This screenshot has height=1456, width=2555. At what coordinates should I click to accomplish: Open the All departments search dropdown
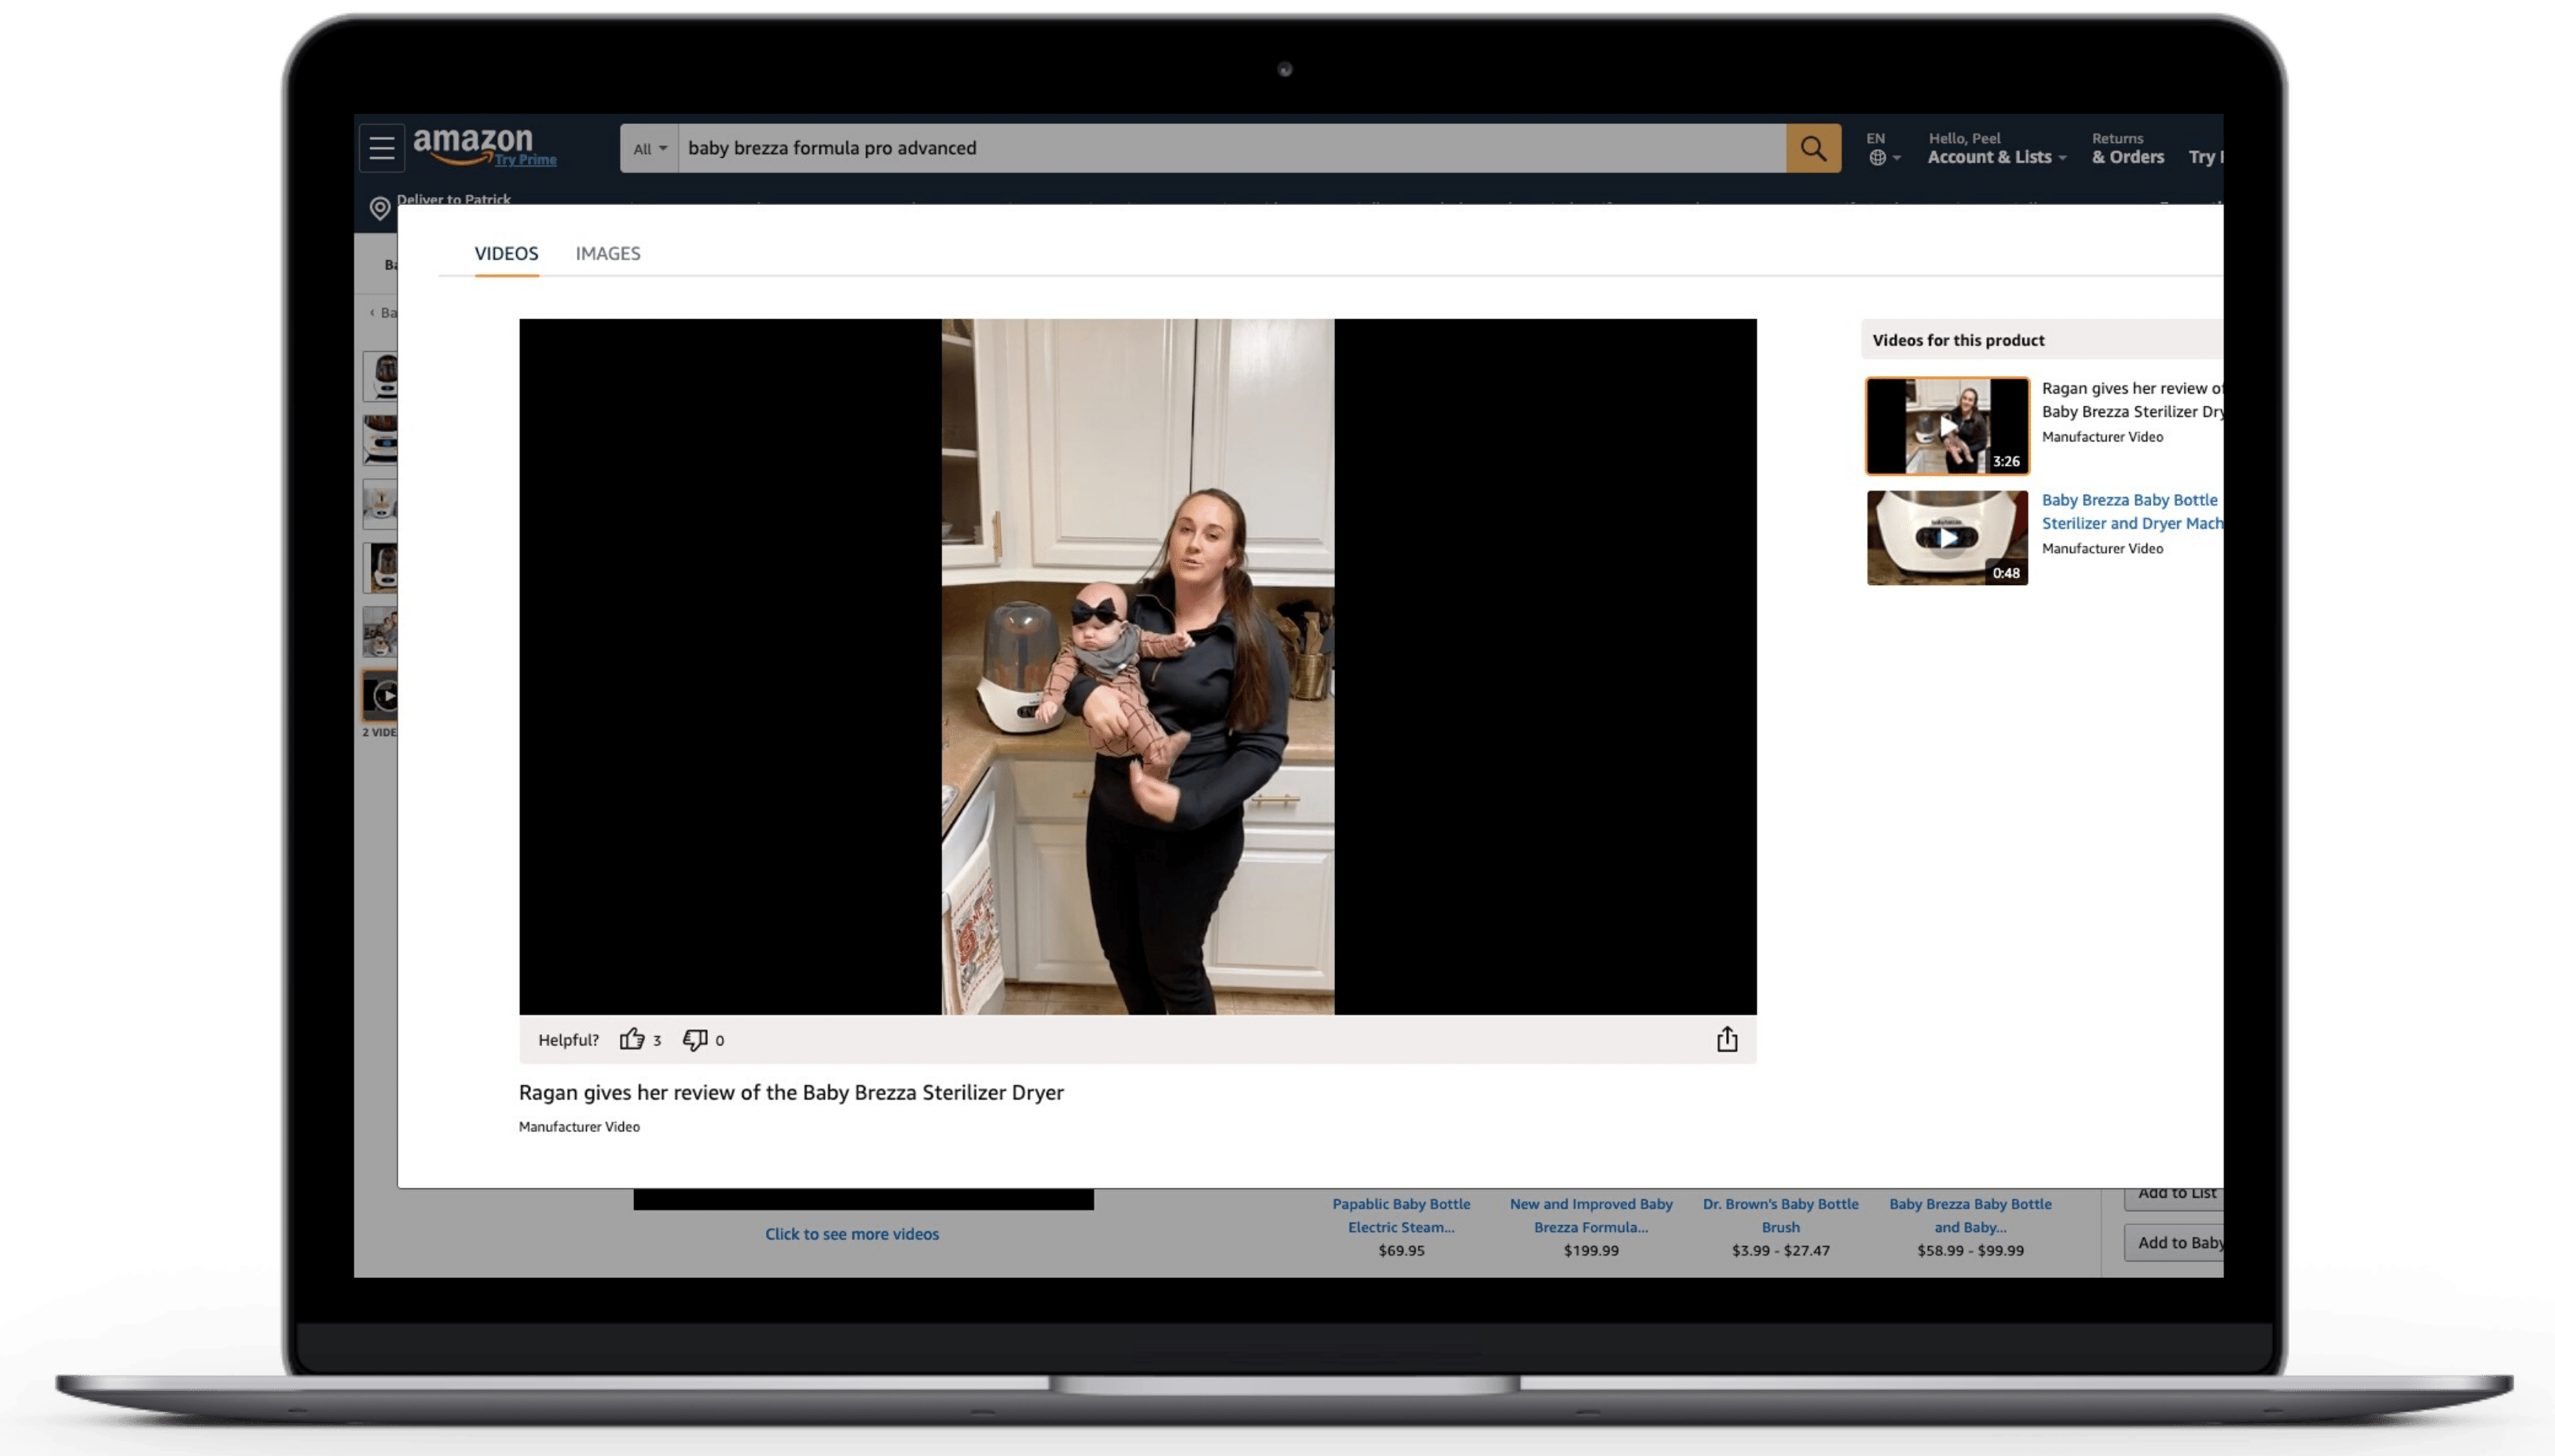(x=649, y=148)
